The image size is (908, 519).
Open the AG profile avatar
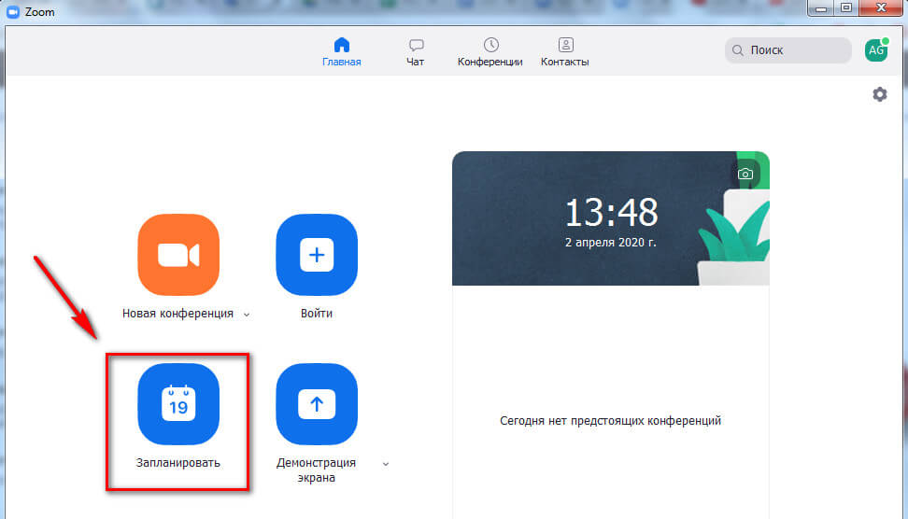tap(876, 50)
